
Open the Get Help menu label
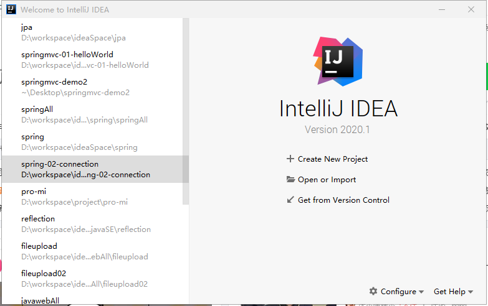pos(449,292)
